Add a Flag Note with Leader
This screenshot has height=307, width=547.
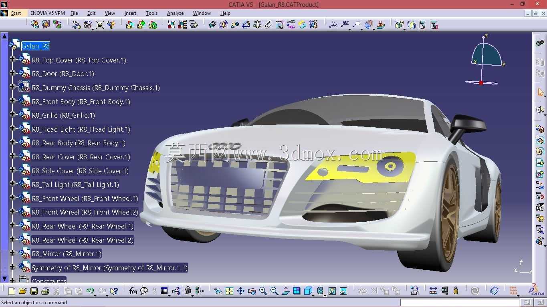[x=356, y=25]
